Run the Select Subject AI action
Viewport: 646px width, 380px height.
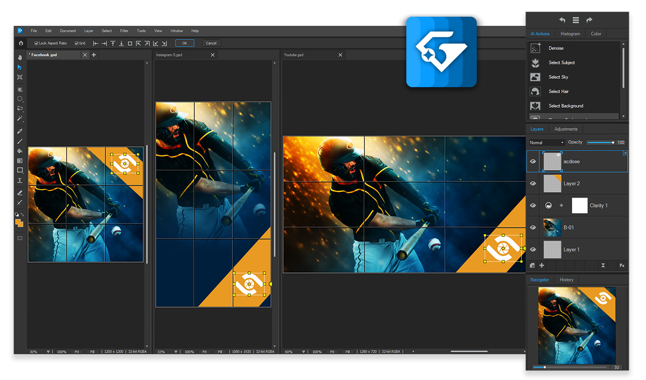pos(561,63)
